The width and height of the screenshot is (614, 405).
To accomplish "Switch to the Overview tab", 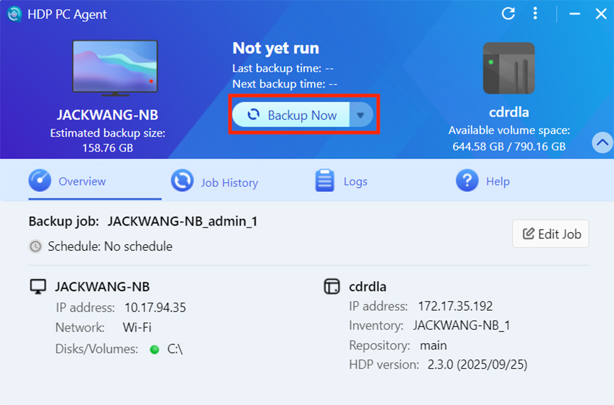I will click(x=81, y=181).
